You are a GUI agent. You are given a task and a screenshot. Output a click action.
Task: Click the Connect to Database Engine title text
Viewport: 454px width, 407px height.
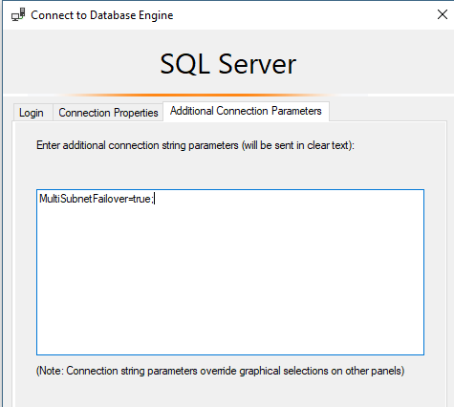pos(102,15)
